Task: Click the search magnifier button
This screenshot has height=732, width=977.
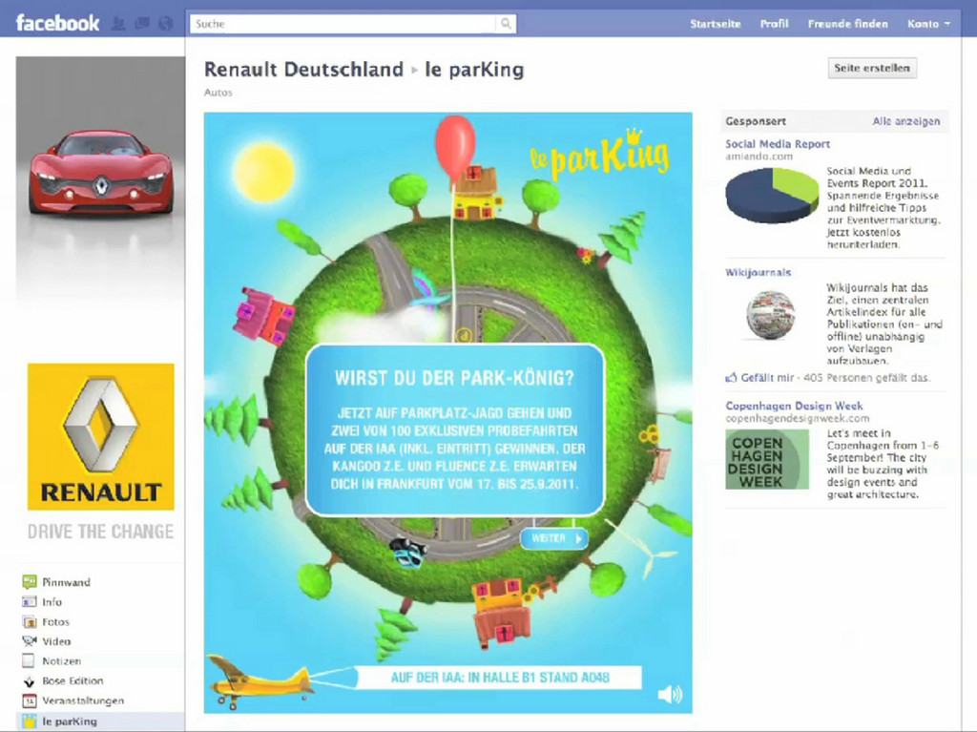Action: (506, 24)
